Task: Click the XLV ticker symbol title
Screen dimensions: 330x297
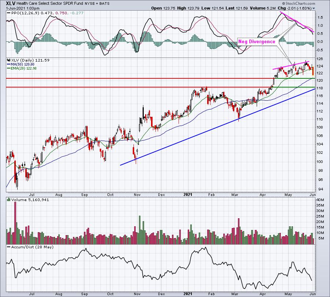Action: (x=11, y=3)
